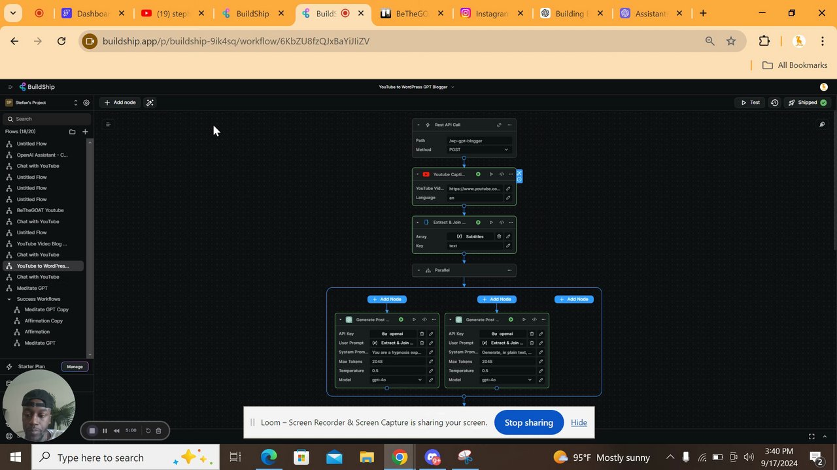Open code view on the Extract & Join node

pos(502,222)
